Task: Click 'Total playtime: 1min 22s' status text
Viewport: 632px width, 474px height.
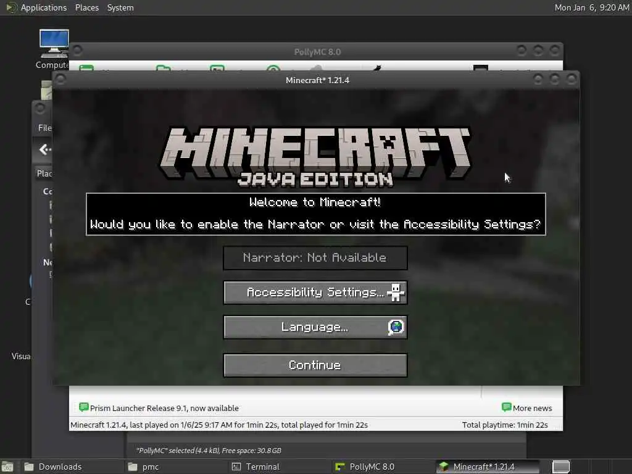Action: [505, 425]
